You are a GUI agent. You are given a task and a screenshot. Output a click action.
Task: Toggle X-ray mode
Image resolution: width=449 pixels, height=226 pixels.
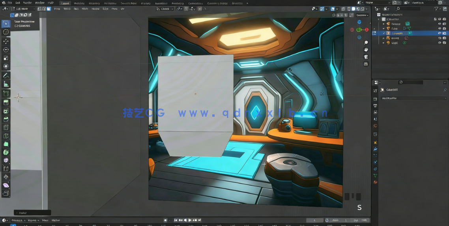[x=344, y=9]
